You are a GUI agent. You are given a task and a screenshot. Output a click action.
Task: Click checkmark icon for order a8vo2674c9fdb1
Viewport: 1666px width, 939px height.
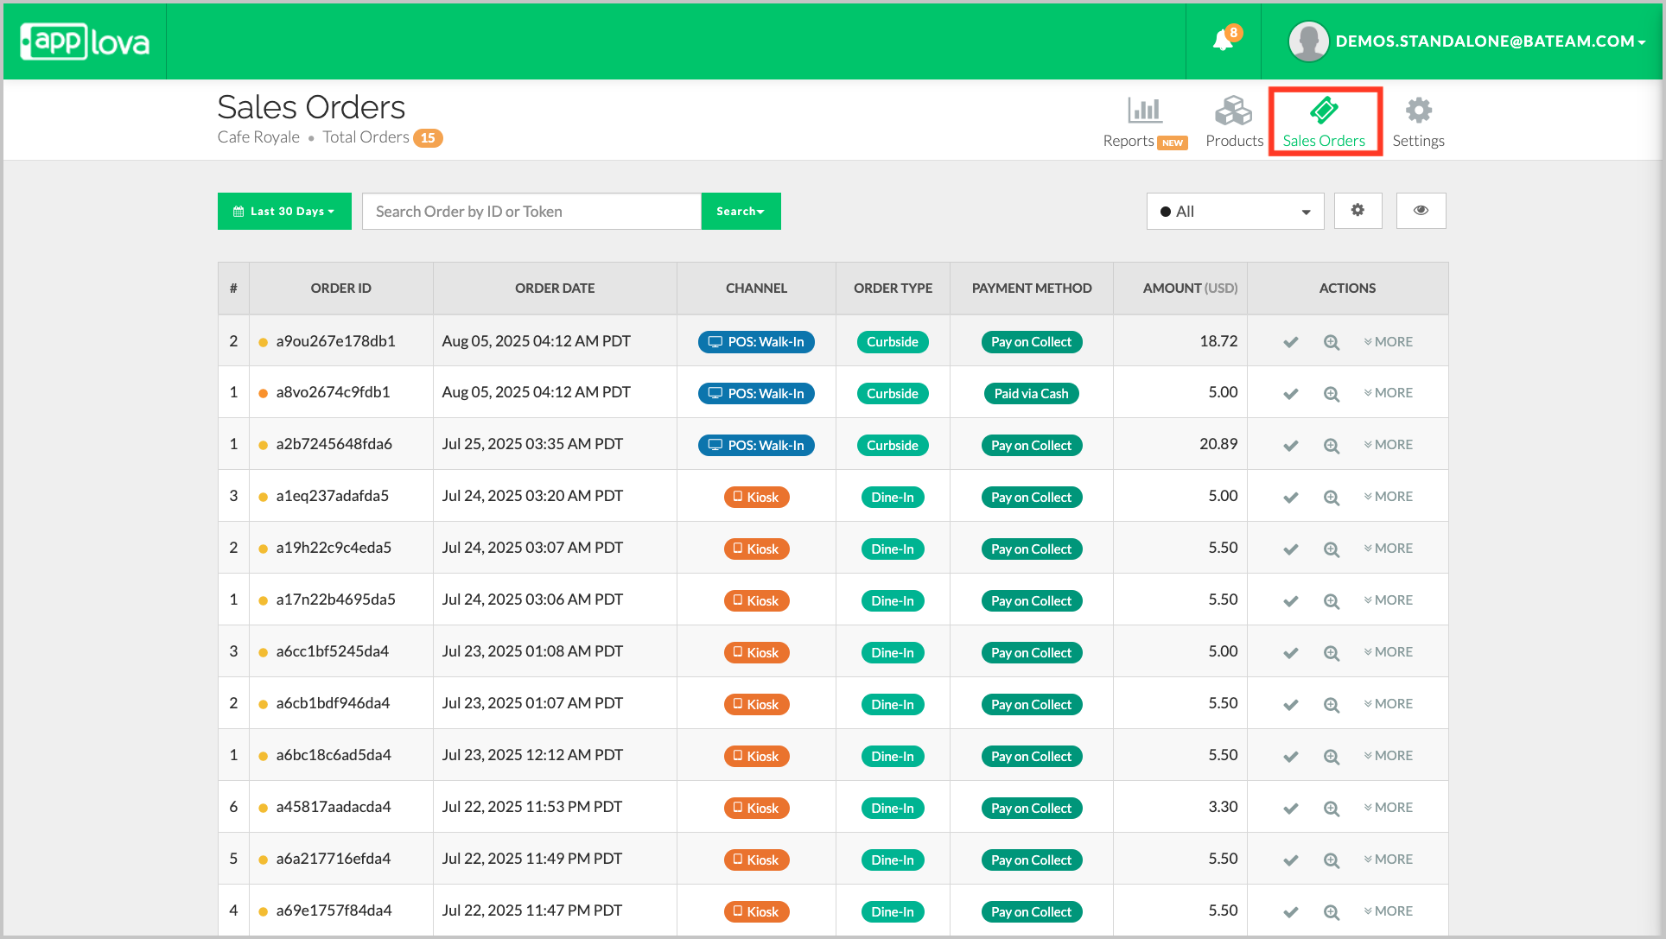click(1290, 394)
